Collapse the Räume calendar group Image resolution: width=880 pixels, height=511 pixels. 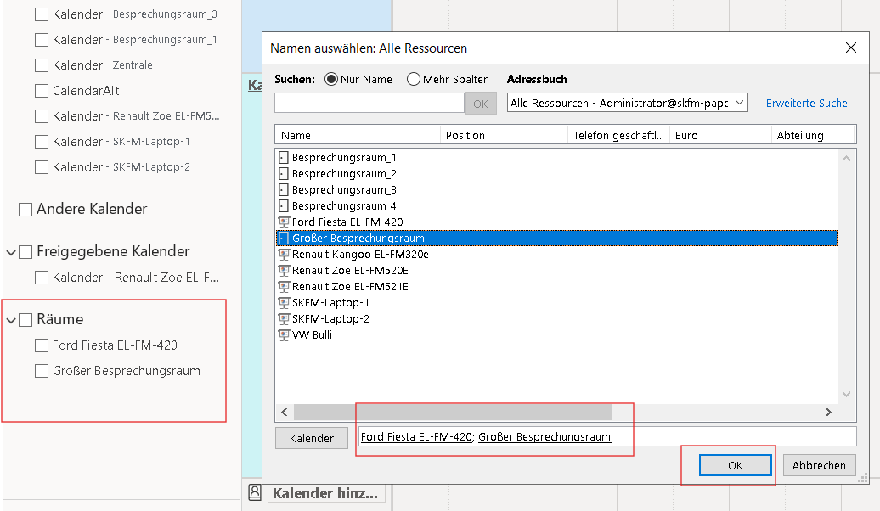11,320
